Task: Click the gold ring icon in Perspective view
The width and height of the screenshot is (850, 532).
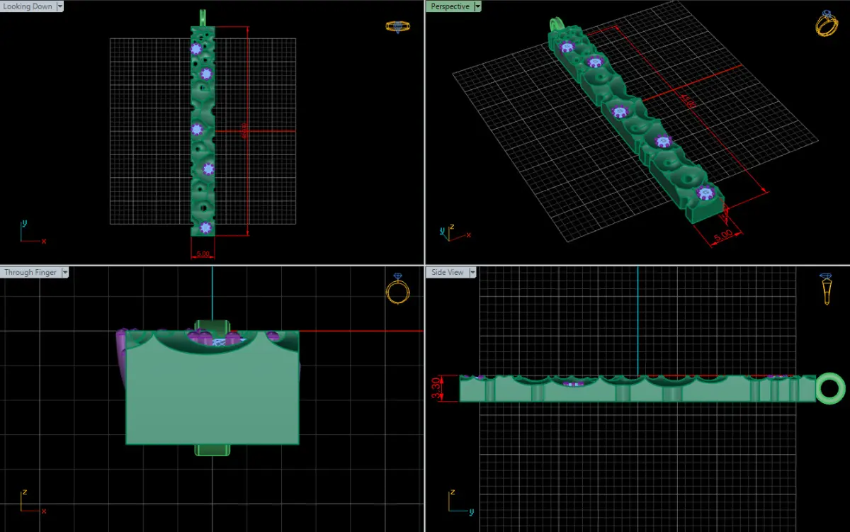Action: pyautogui.click(x=826, y=23)
